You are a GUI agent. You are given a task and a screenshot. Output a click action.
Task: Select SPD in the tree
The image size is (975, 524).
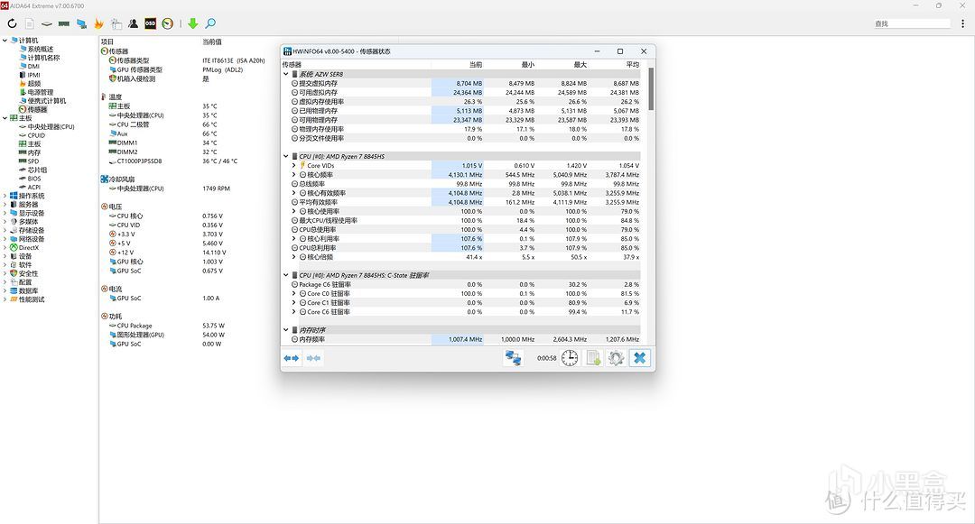[x=33, y=161]
